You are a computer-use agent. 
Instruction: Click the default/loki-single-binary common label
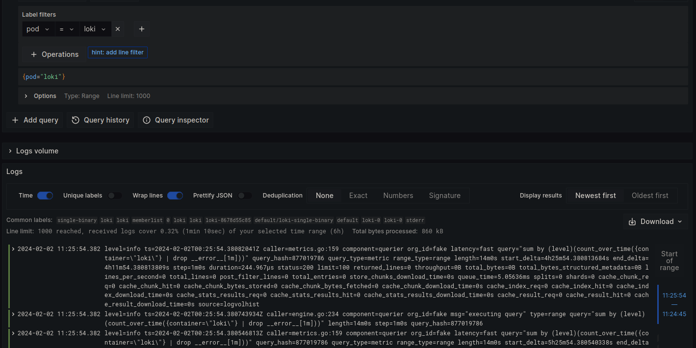tap(293, 221)
